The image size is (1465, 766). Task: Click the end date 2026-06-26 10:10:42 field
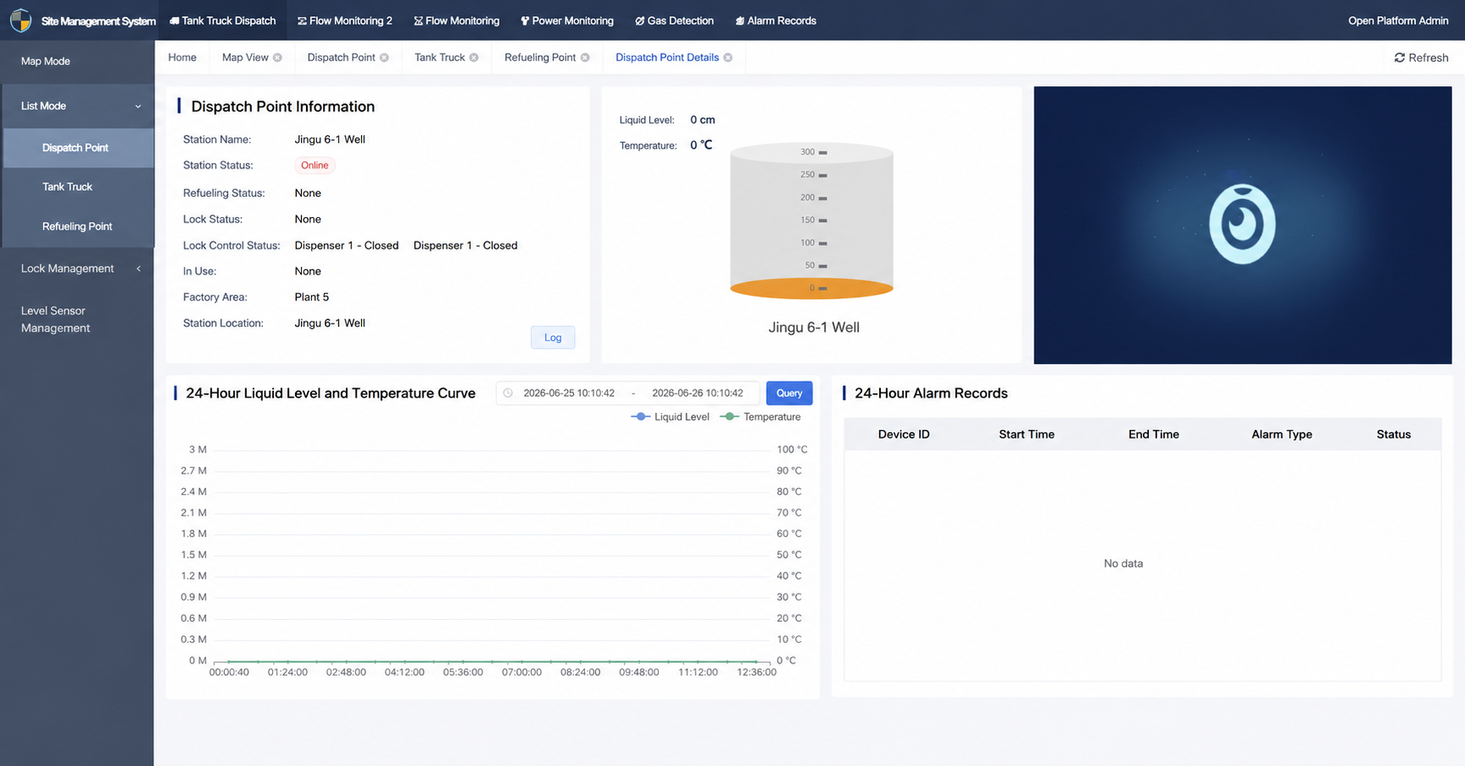697,393
